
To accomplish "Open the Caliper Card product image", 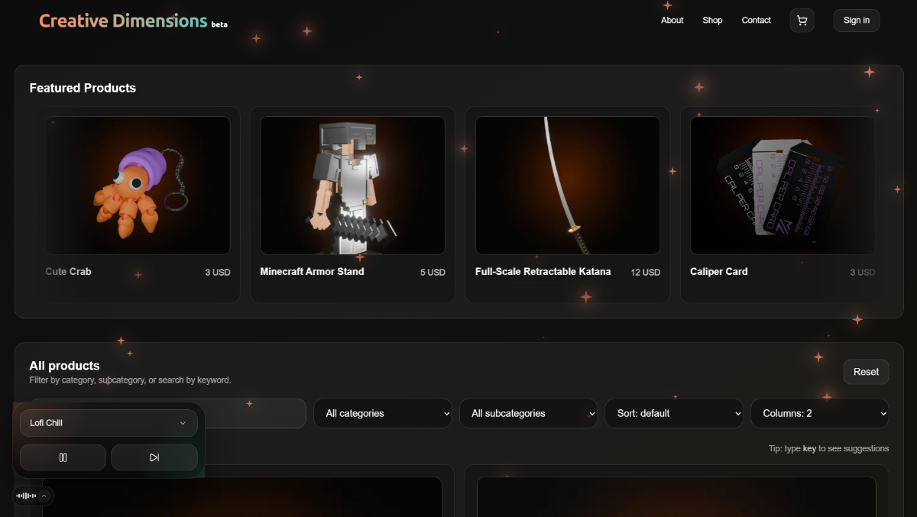I will point(783,186).
